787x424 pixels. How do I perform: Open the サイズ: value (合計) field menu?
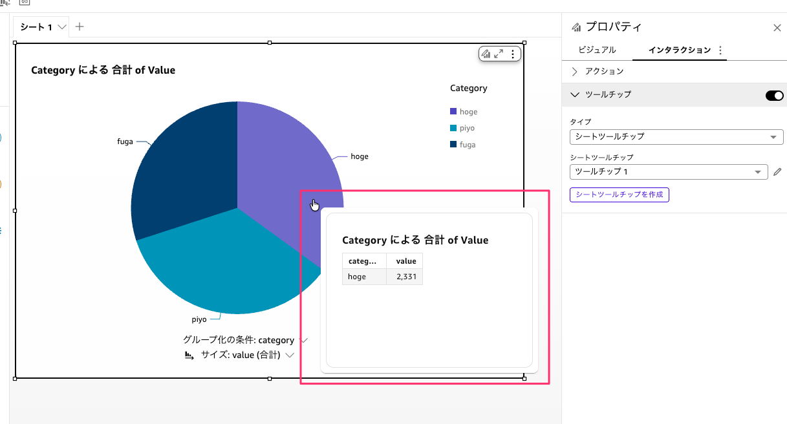pyautogui.click(x=290, y=355)
